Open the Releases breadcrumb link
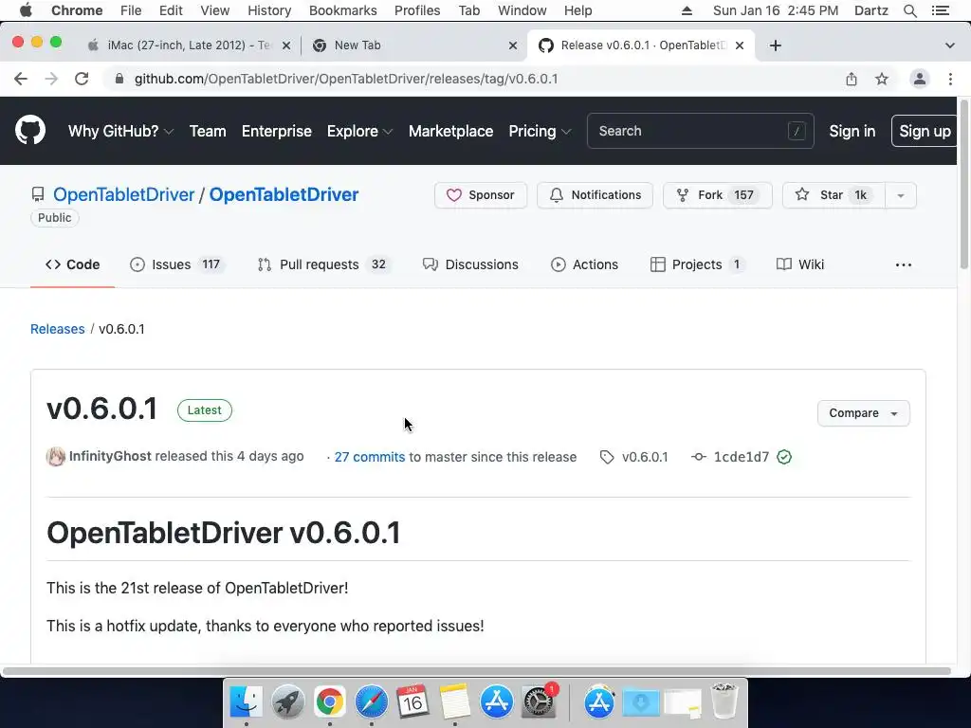The width and height of the screenshot is (971, 728). [58, 329]
